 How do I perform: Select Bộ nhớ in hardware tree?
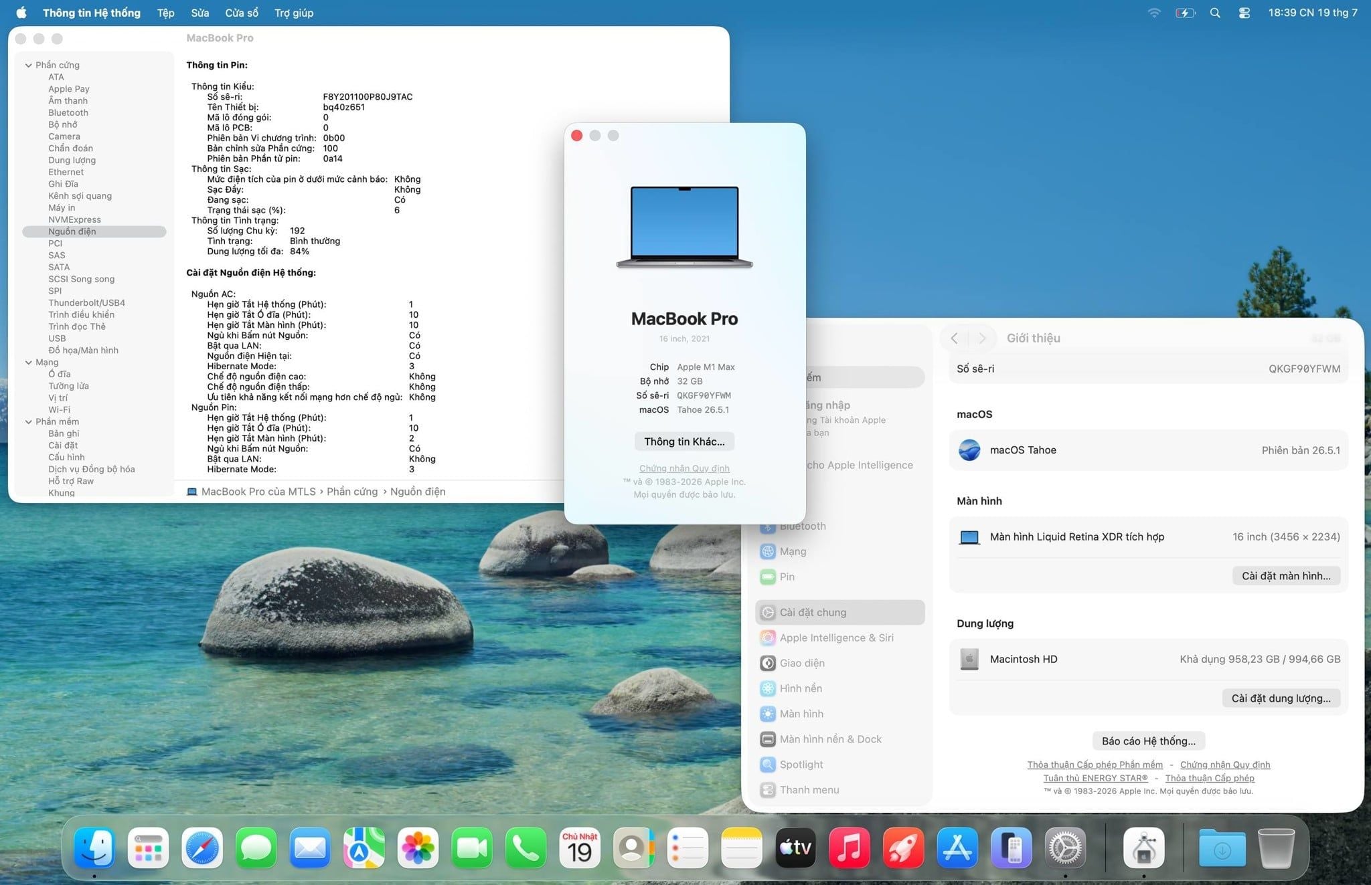click(62, 124)
